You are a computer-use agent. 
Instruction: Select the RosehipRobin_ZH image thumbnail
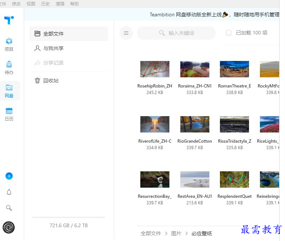tap(155, 69)
